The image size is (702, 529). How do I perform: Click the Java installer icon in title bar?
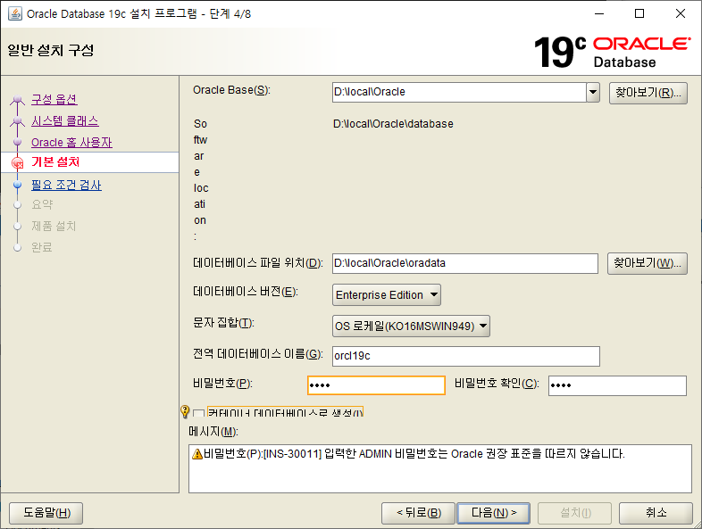pos(15,13)
